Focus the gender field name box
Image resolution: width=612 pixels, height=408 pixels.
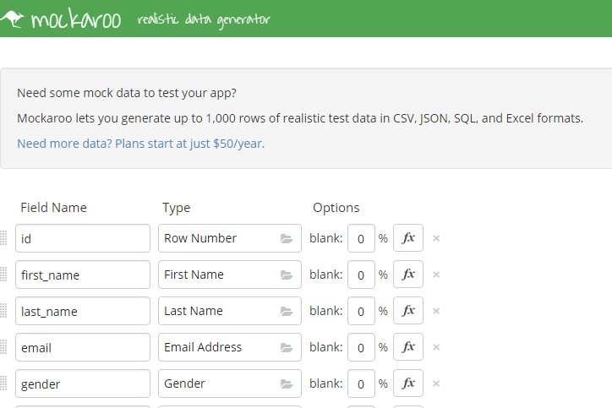point(82,384)
